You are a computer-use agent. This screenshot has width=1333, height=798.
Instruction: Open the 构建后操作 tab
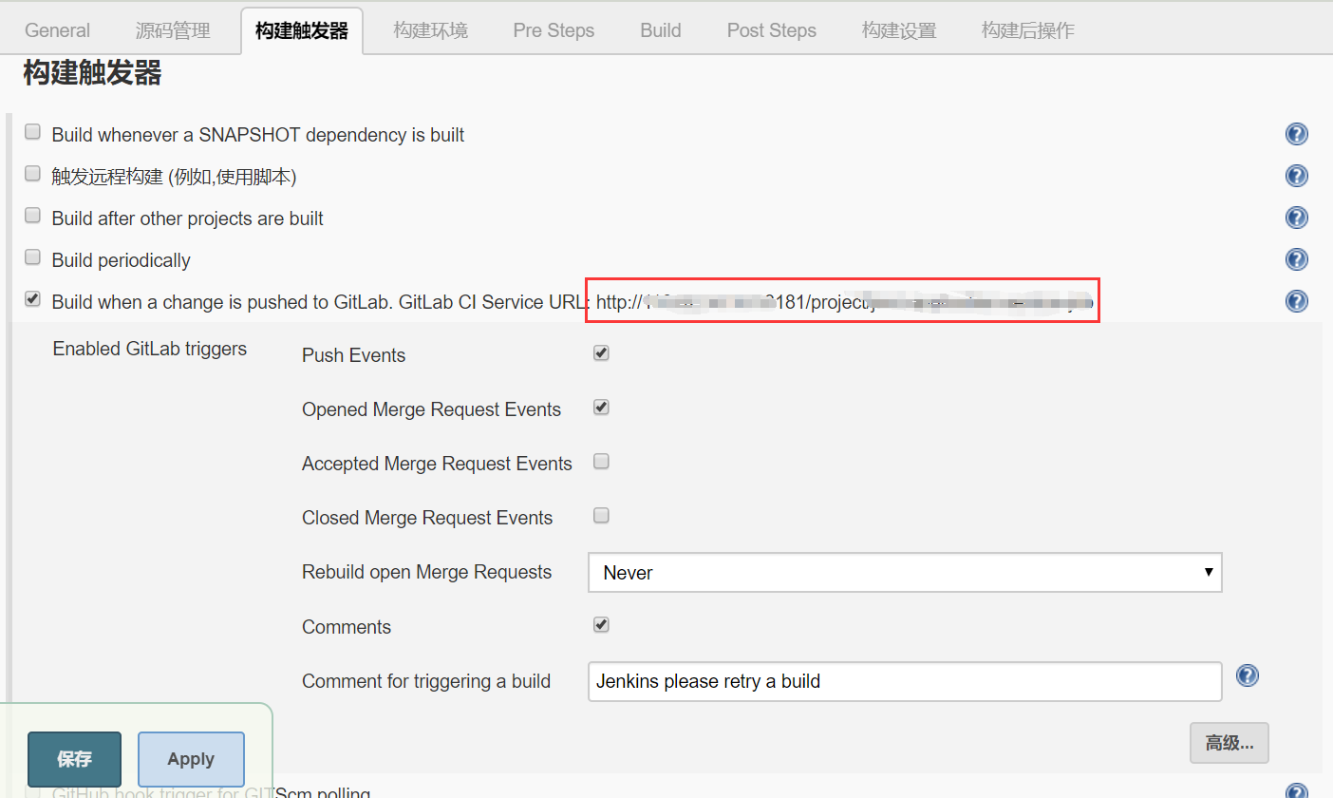click(1028, 30)
